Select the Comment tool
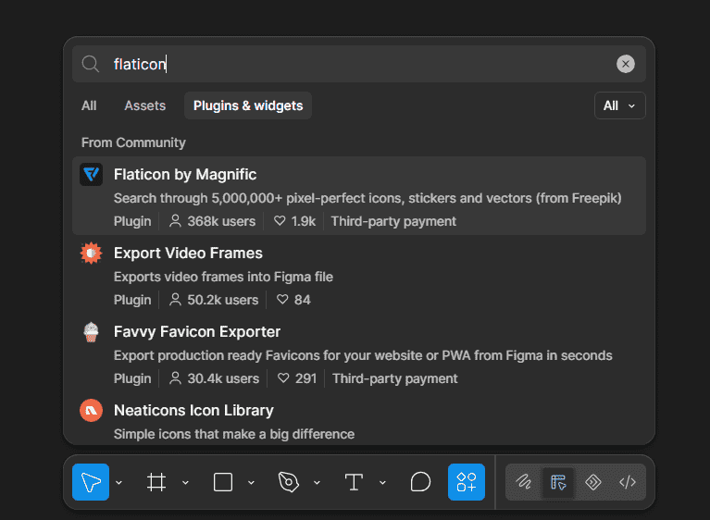The image size is (710, 520). tap(420, 482)
